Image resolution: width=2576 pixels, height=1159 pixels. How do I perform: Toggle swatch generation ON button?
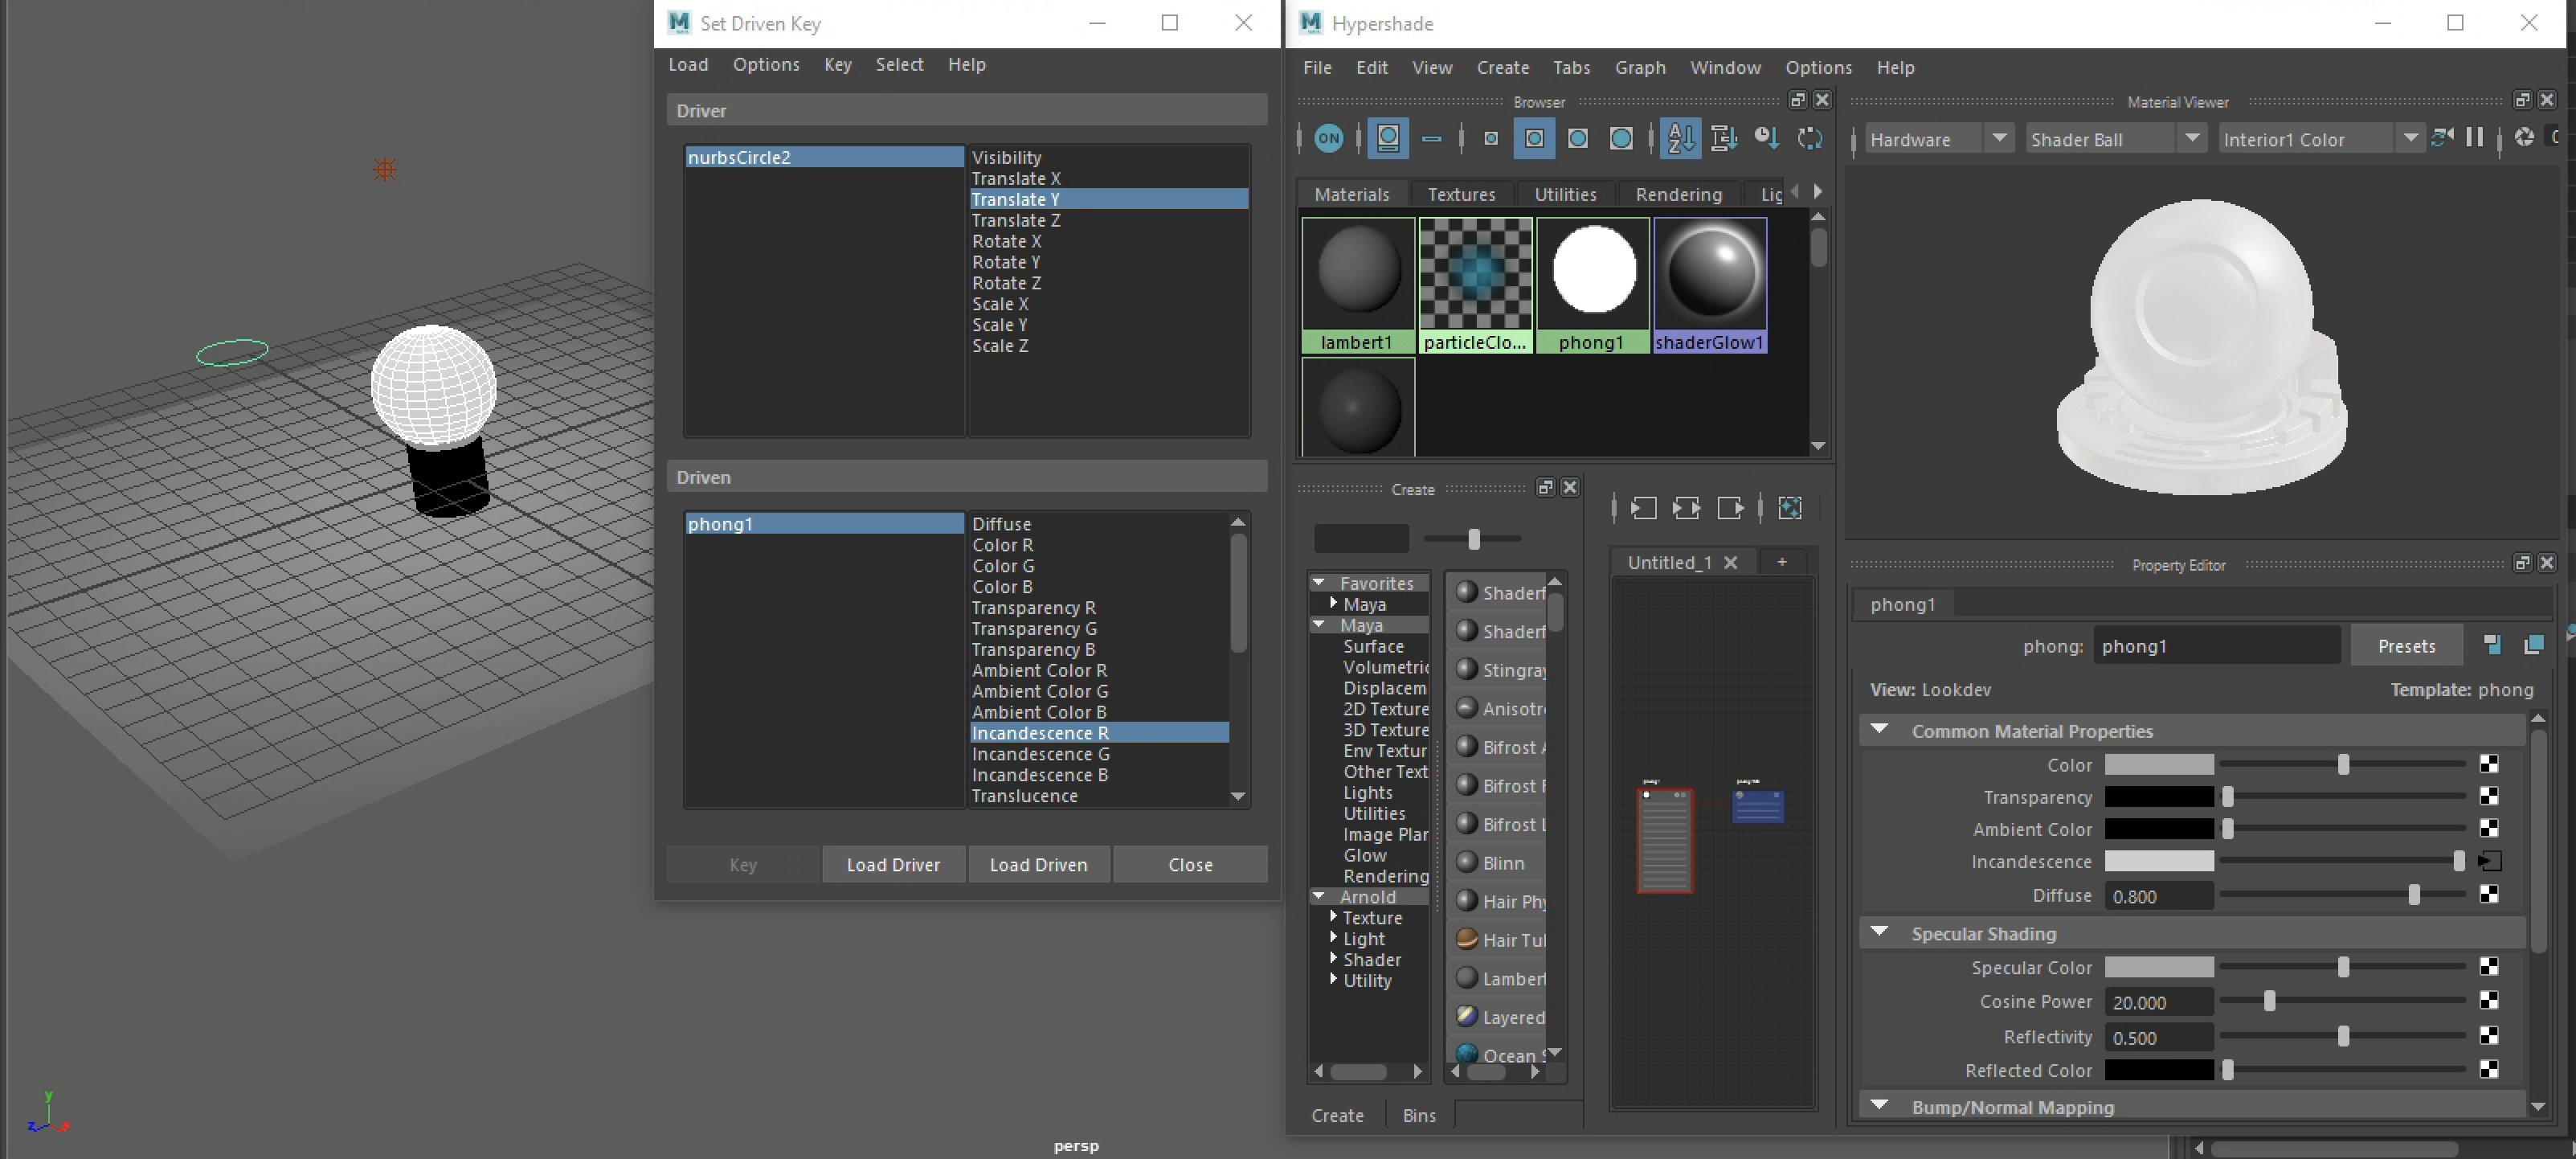(1328, 139)
